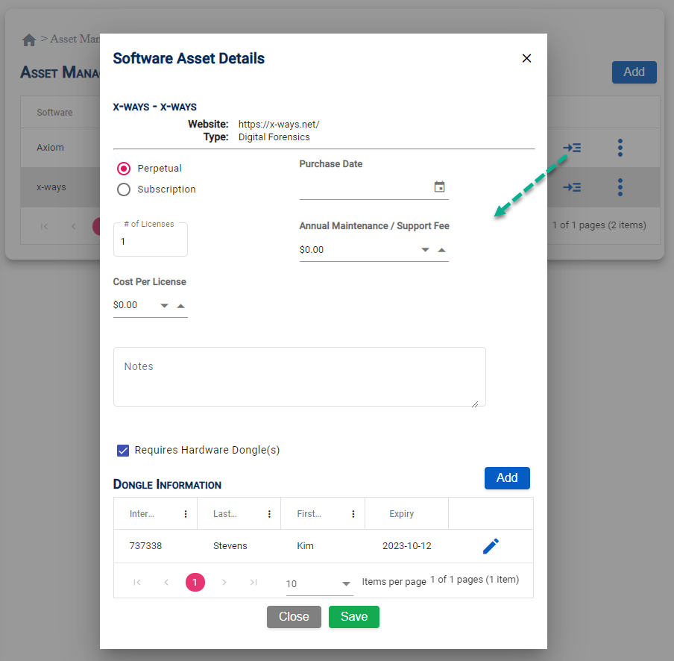Click Asset Management breadcrumb text
Image resolution: width=674 pixels, height=661 pixels.
(75, 39)
